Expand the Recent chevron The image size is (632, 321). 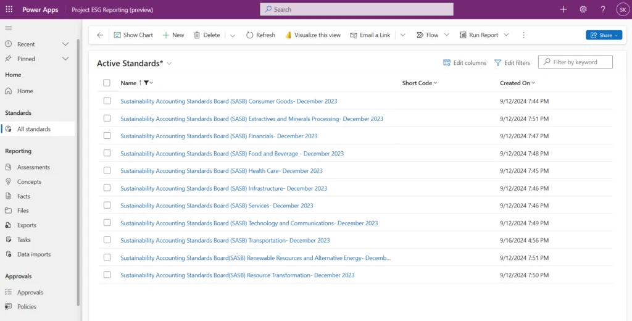pos(65,44)
